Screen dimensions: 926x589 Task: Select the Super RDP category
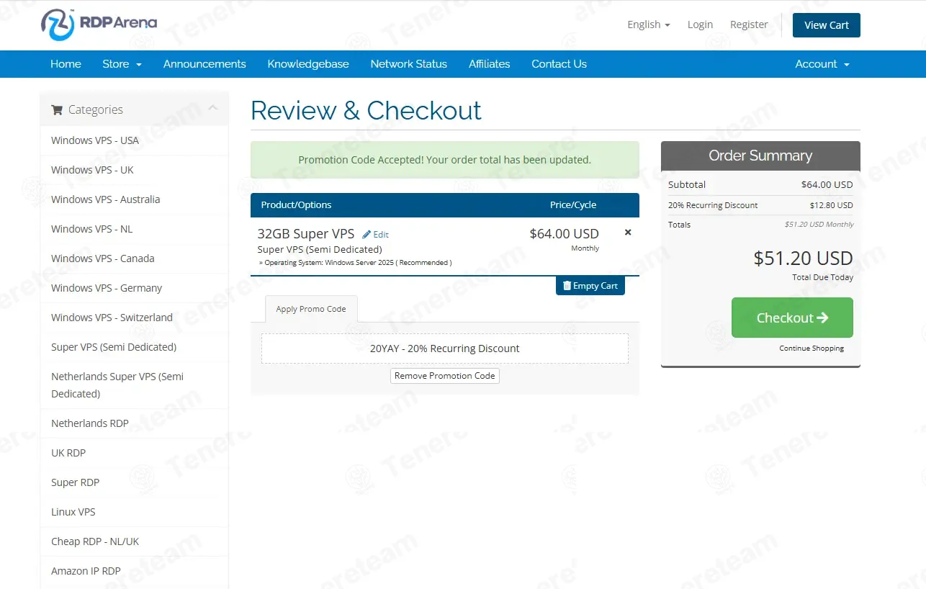pos(135,482)
